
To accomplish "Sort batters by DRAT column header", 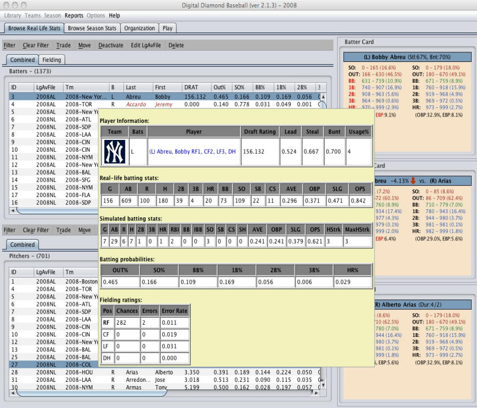I will click(196, 88).
